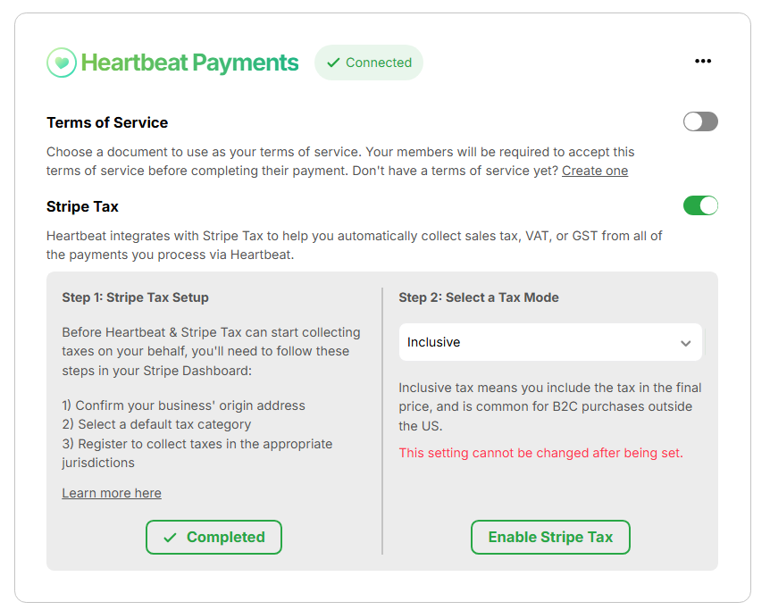Image resolution: width=770 pixels, height=610 pixels.
Task: Click the Heartbeat Payments title text
Action: tap(189, 63)
